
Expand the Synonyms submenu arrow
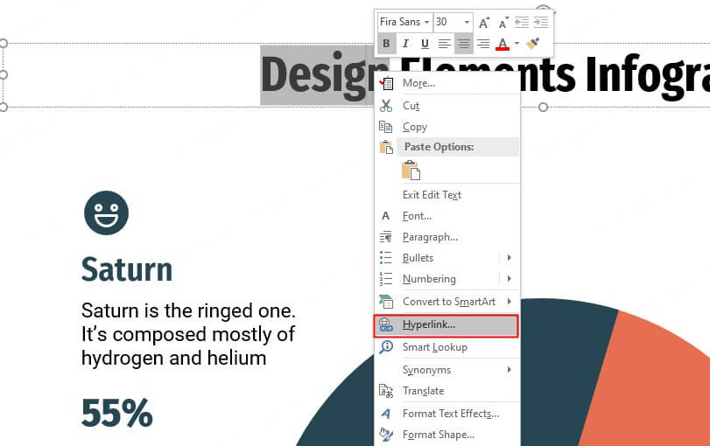tap(510, 370)
